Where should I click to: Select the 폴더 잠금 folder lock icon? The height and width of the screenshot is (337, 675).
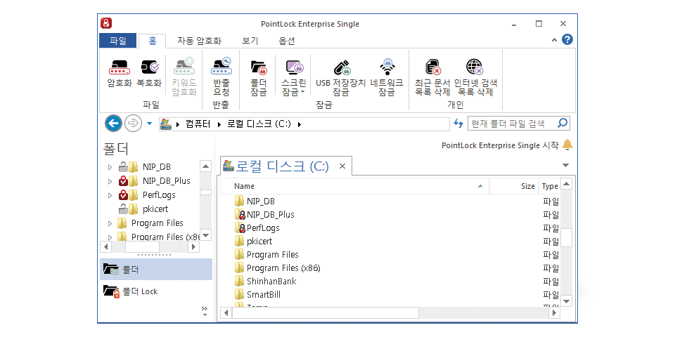point(259,67)
